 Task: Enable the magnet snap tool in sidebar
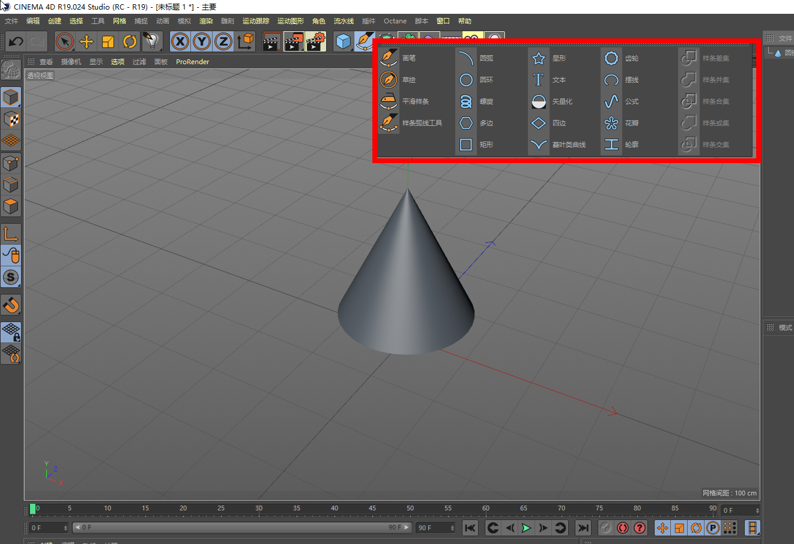pos(11,305)
